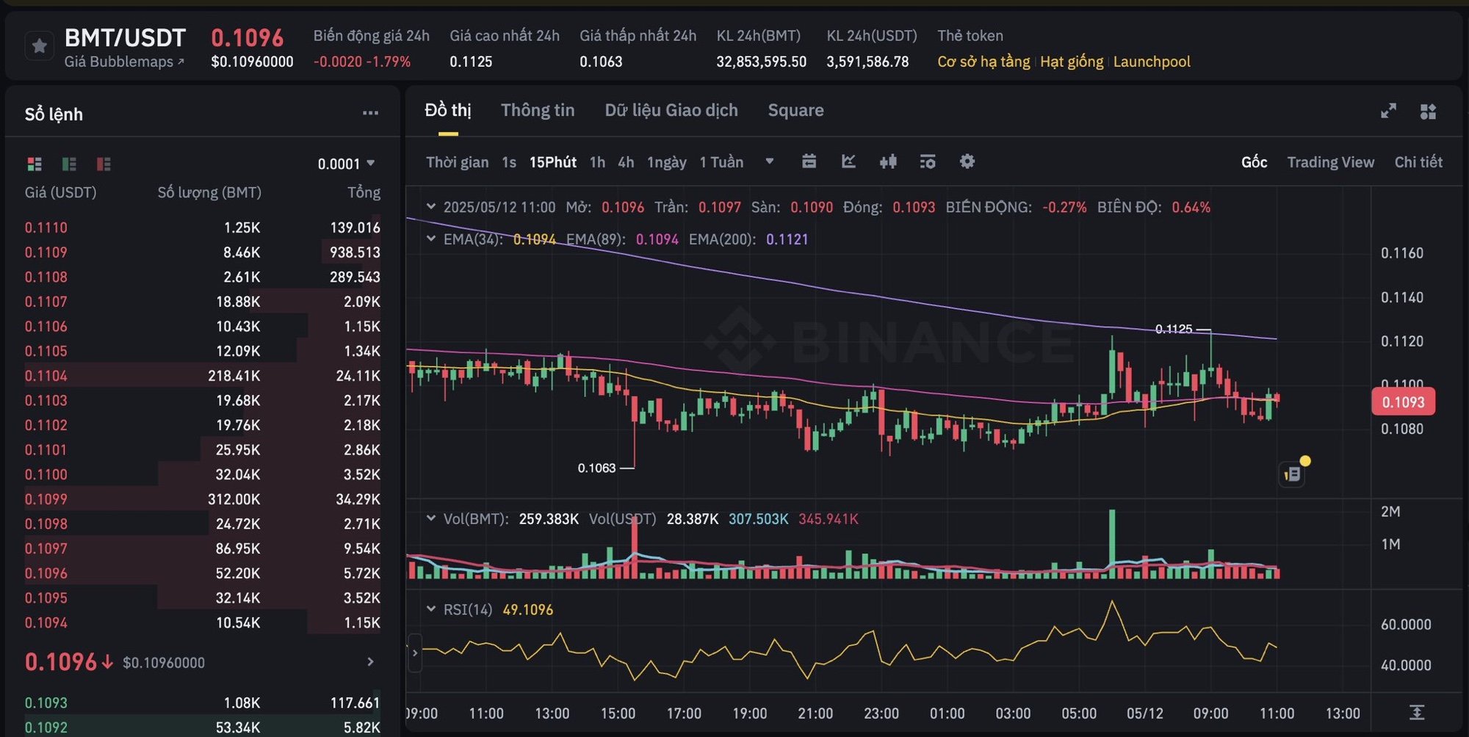Open order book more options menu
Viewport: 1469px width, 737px height.
[370, 113]
